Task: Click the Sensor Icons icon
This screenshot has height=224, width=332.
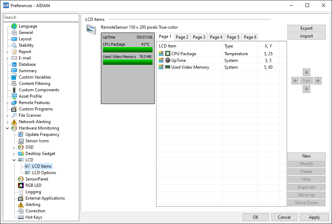Action: click(21, 141)
